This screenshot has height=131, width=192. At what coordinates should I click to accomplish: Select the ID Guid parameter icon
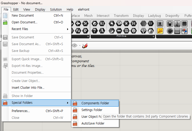126,31
